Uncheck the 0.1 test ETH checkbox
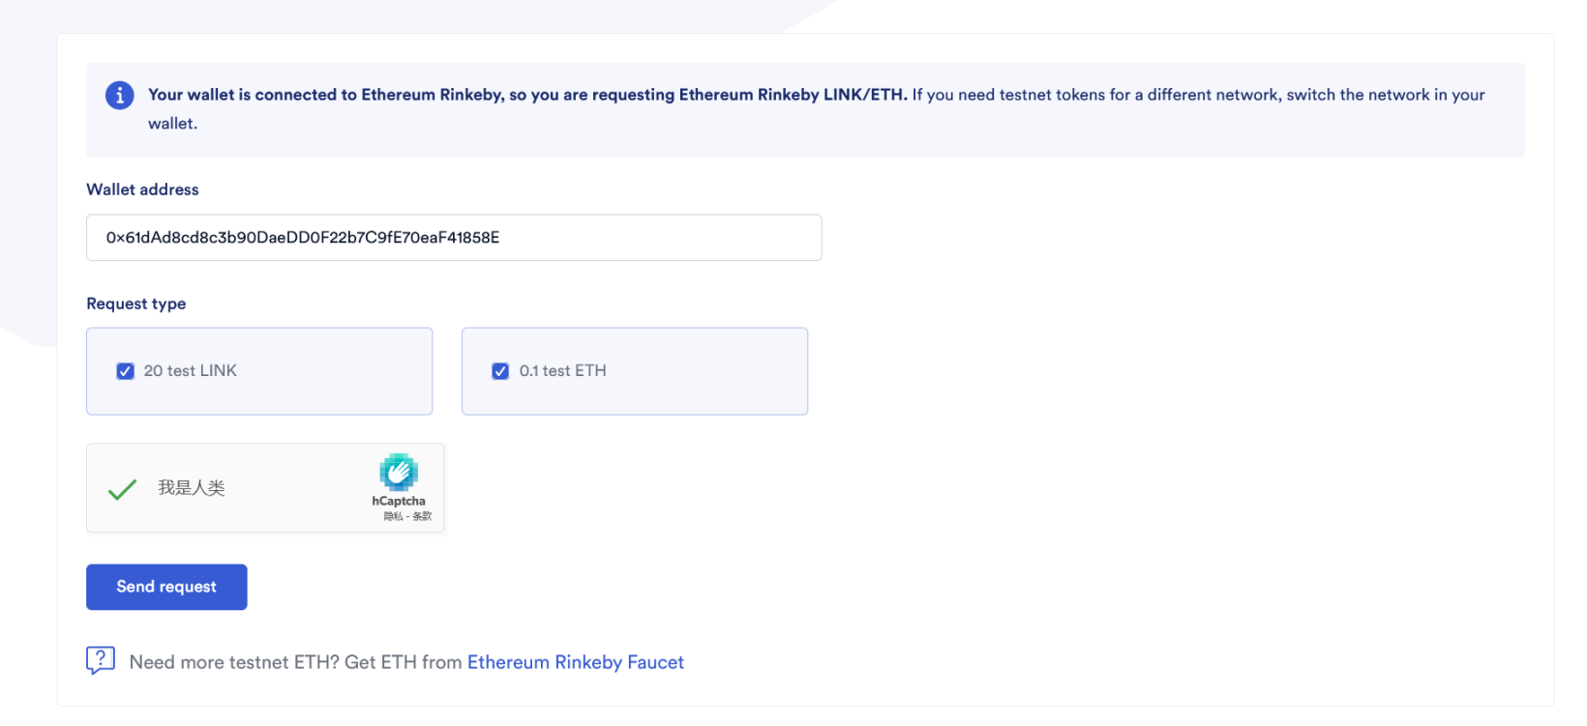Screen dimensions: 1587x726 [500, 371]
